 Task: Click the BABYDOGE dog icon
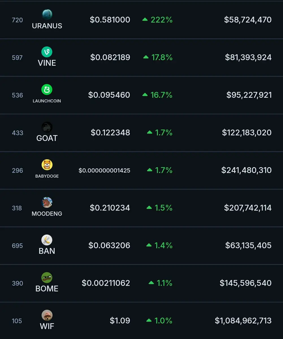pos(47,165)
